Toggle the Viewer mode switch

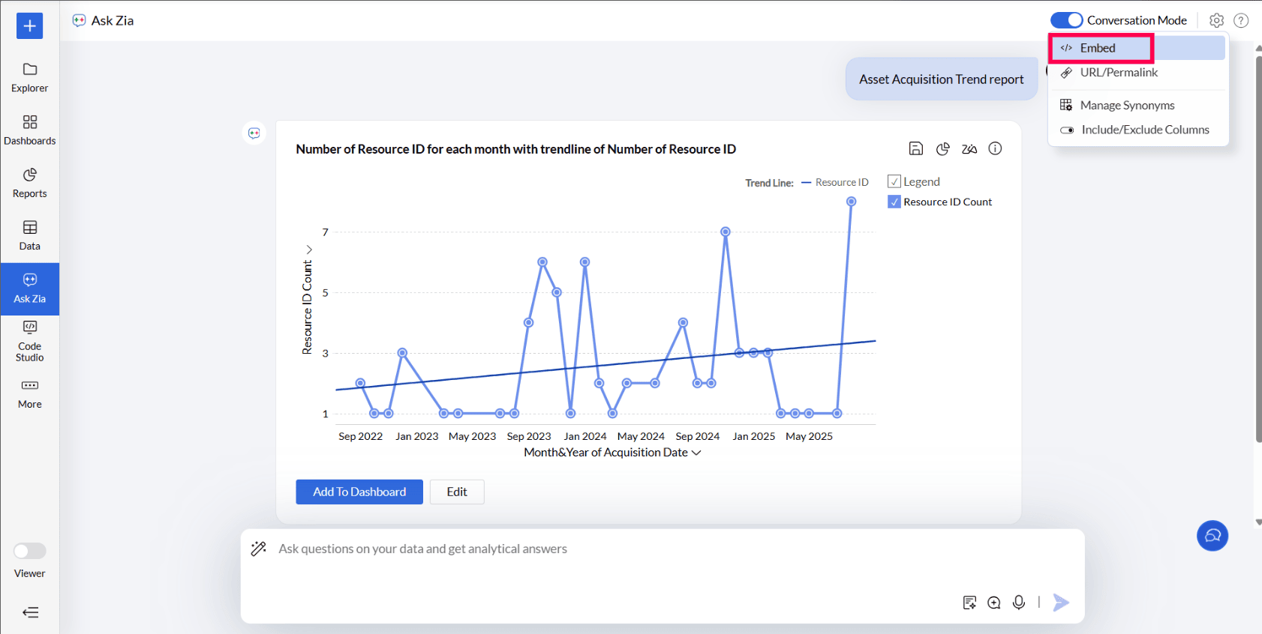30,551
